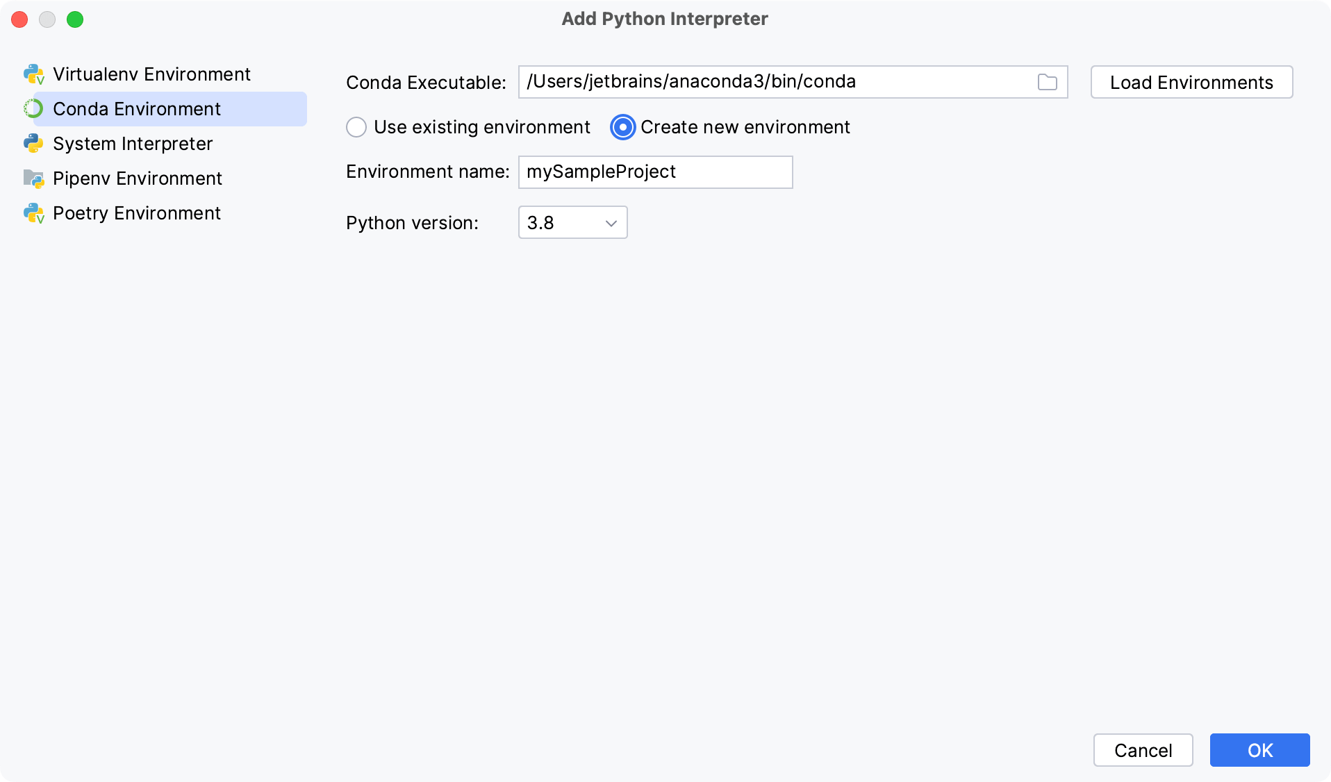Screen dimensions: 1331x782
Task: Select the Virtualenv Environment python icon
Action: click(x=33, y=74)
